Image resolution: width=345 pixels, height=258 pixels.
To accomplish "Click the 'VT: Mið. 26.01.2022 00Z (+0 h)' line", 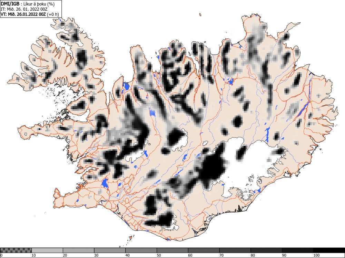I will [x=30, y=14].
